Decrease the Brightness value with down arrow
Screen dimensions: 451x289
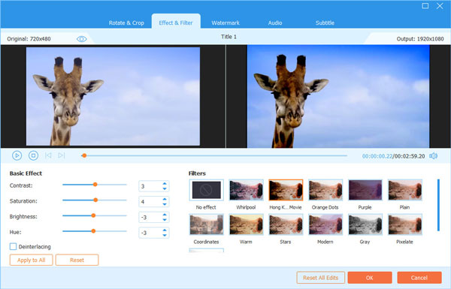(165, 220)
